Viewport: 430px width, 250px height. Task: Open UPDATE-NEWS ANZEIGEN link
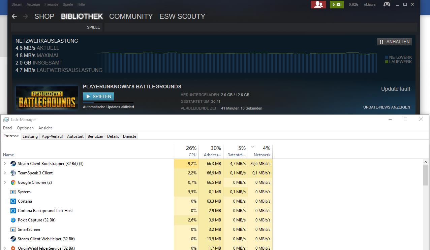[x=387, y=107]
